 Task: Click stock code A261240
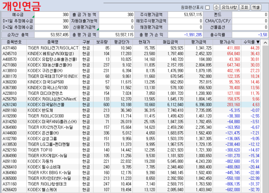10,105
